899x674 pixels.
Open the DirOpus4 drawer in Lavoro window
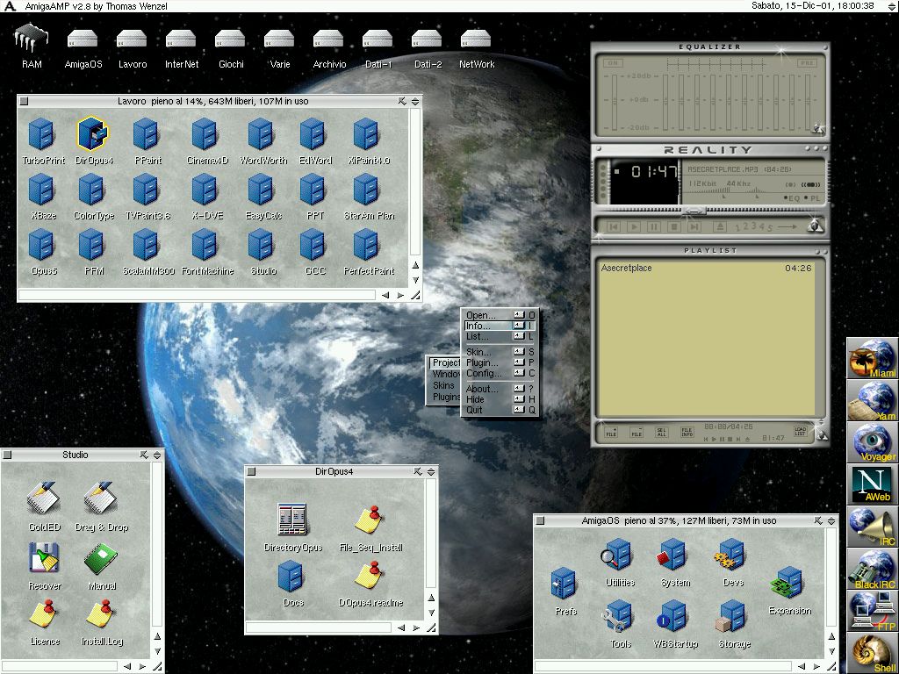[93, 134]
